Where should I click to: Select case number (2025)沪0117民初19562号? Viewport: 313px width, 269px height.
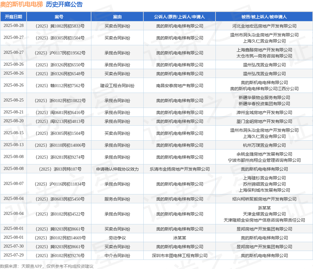[x=60, y=53]
